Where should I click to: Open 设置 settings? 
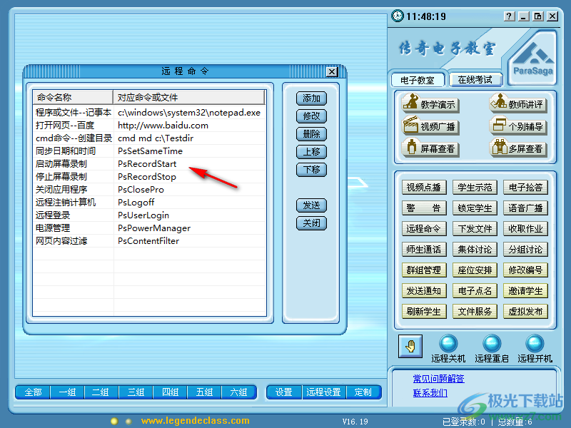[284, 392]
